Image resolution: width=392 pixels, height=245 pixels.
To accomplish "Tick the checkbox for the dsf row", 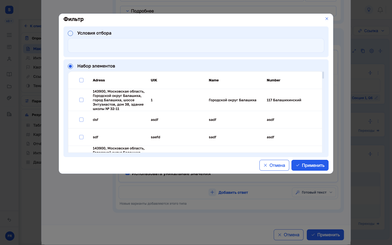I will 81,120.
